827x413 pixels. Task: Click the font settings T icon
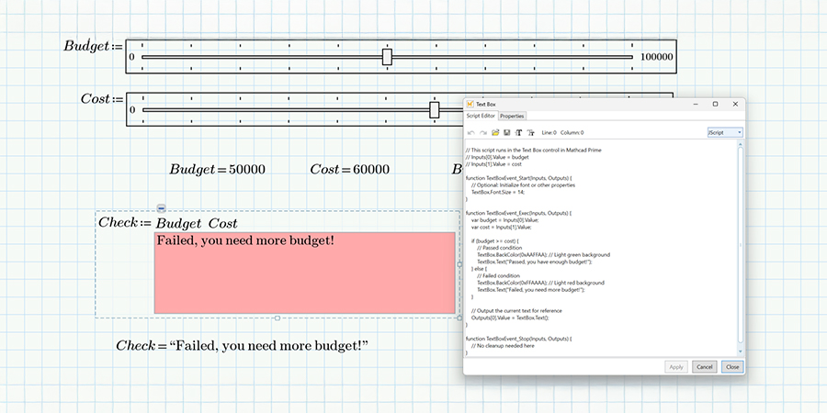(518, 133)
